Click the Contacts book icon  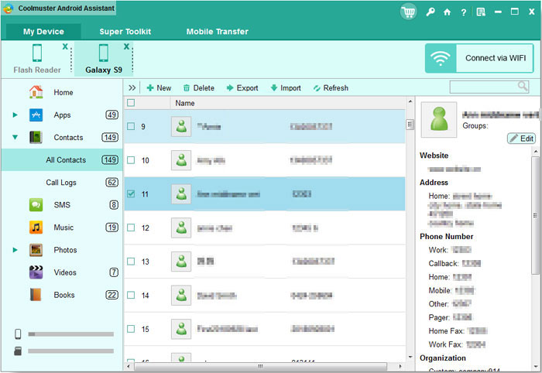36,137
